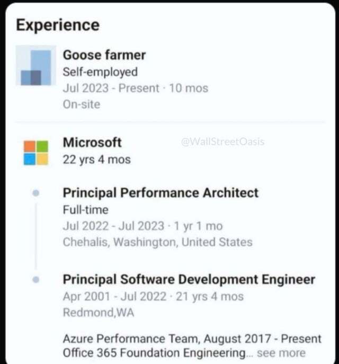The image size is (339, 364).
Task: Open the Microsoft company name link
Action: click(92, 143)
